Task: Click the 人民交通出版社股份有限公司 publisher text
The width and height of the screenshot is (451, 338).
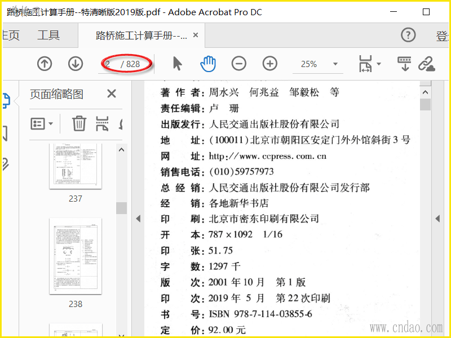Action: tap(273, 124)
